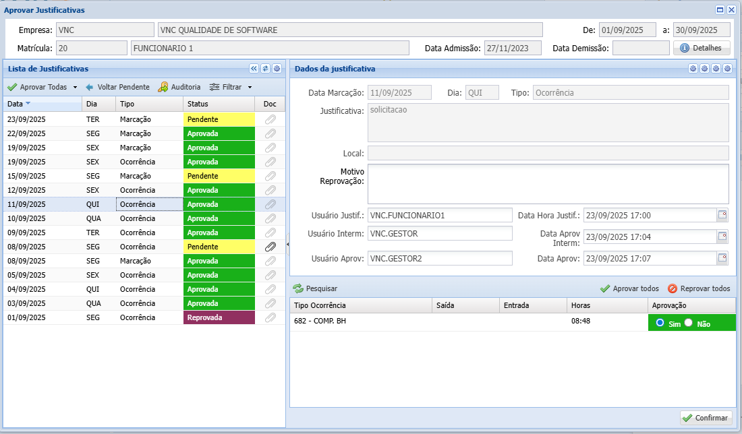Click the Detalhes button
Image resolution: width=742 pixels, height=434 pixels.
coord(702,48)
